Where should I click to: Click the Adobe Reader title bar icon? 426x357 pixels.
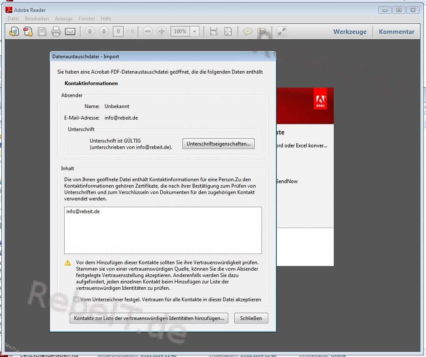pos(9,10)
